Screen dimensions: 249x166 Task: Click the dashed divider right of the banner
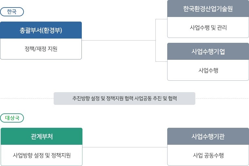(x=222, y=98)
